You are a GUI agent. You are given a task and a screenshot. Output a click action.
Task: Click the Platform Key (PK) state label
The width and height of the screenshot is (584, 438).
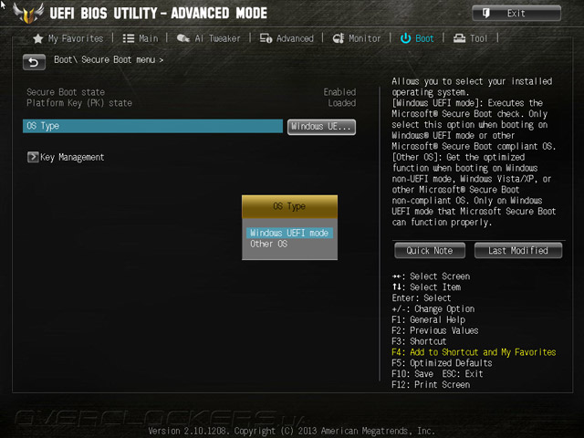(x=79, y=103)
